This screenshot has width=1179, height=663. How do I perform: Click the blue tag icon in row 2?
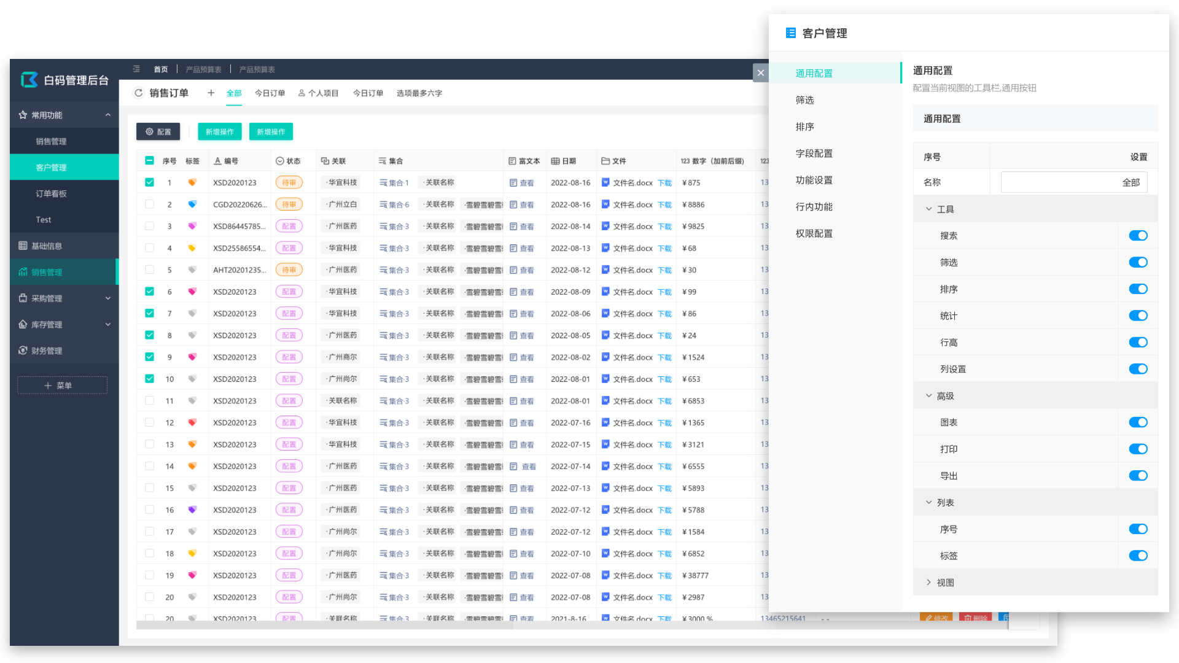tap(192, 204)
